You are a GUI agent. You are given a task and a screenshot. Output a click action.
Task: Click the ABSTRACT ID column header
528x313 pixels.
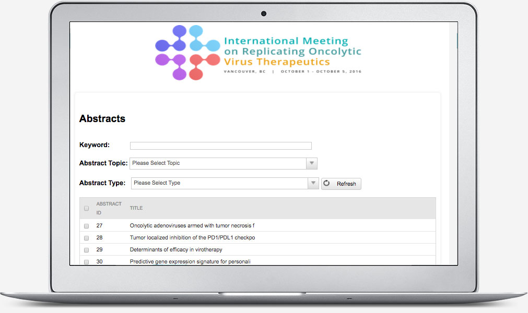tap(109, 208)
